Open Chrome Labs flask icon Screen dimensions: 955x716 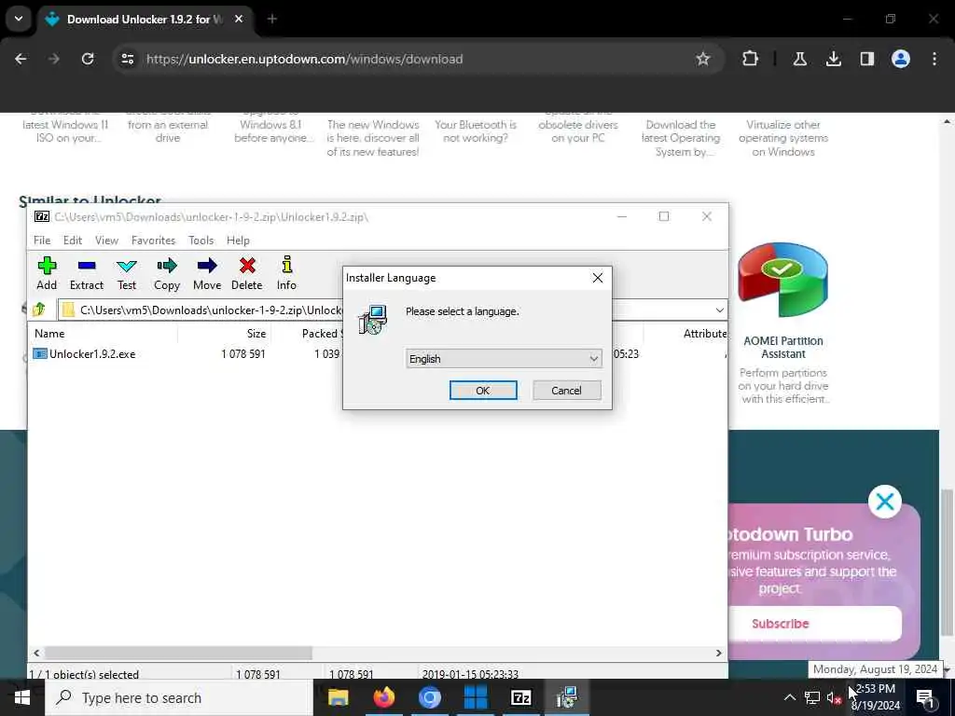[799, 59]
